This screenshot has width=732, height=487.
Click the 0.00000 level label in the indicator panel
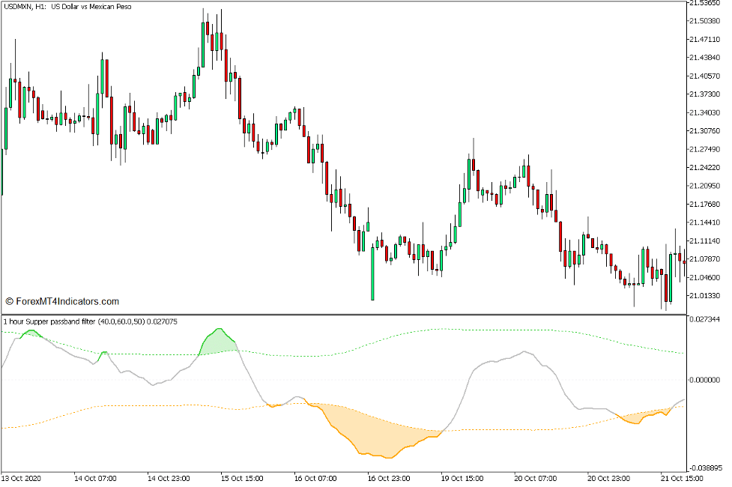(703, 378)
